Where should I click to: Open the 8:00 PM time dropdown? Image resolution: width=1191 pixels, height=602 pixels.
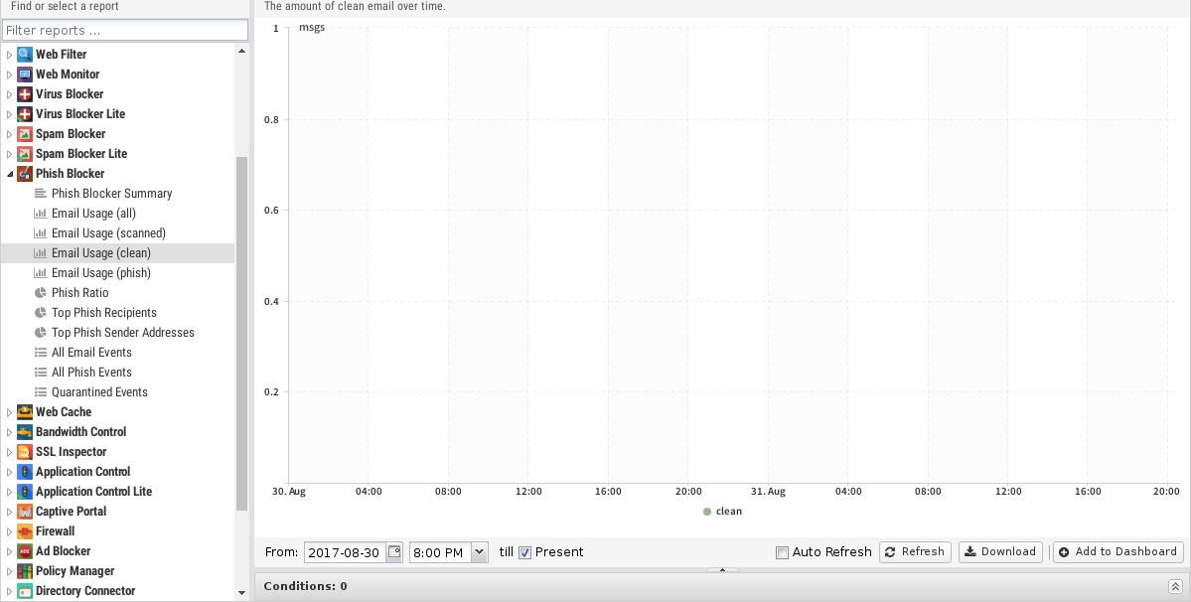(480, 552)
